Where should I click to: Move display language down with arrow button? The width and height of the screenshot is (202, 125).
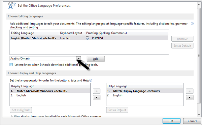point(97,97)
